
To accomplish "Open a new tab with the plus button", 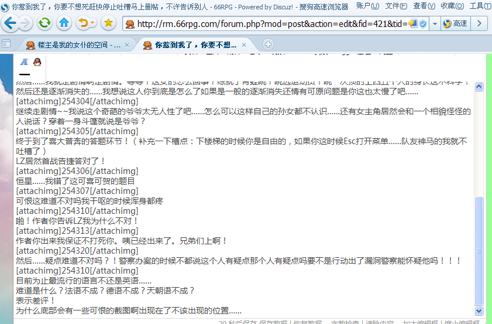I will point(268,45).
